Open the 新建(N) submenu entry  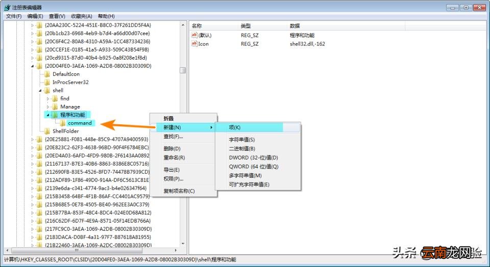pos(183,127)
